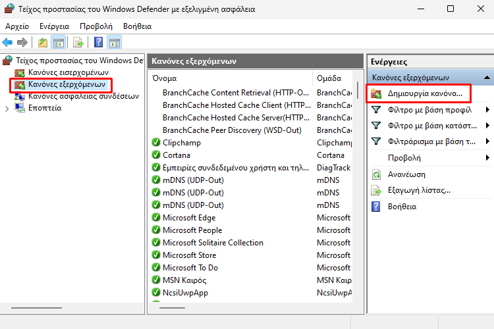The height and width of the screenshot is (329, 494).
Task: Open submenu arrow of Φίλτρο με βάση προφίλ
Action: coord(487,110)
